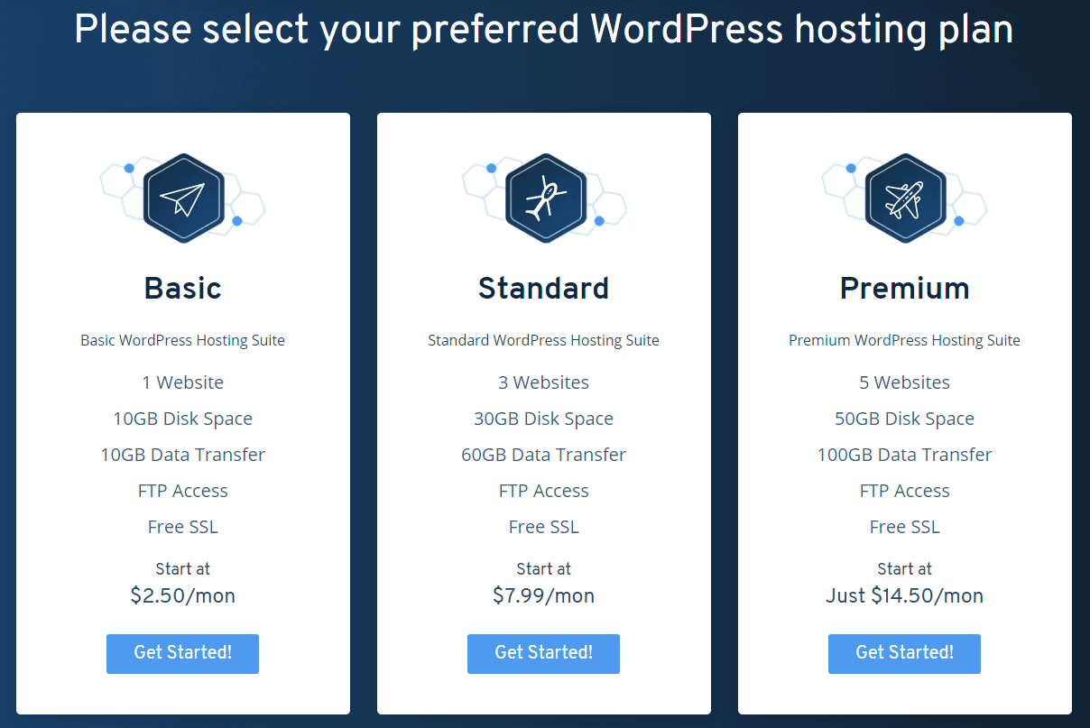The height and width of the screenshot is (728, 1090).
Task: Click Free SSL in Premium plan
Action: [904, 527]
